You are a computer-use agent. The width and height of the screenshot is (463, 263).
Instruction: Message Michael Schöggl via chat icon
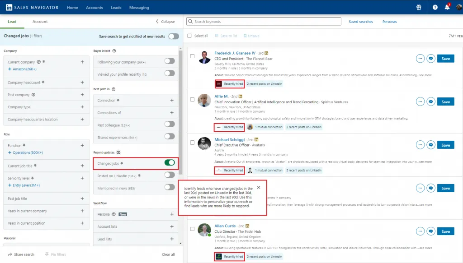click(x=431, y=145)
